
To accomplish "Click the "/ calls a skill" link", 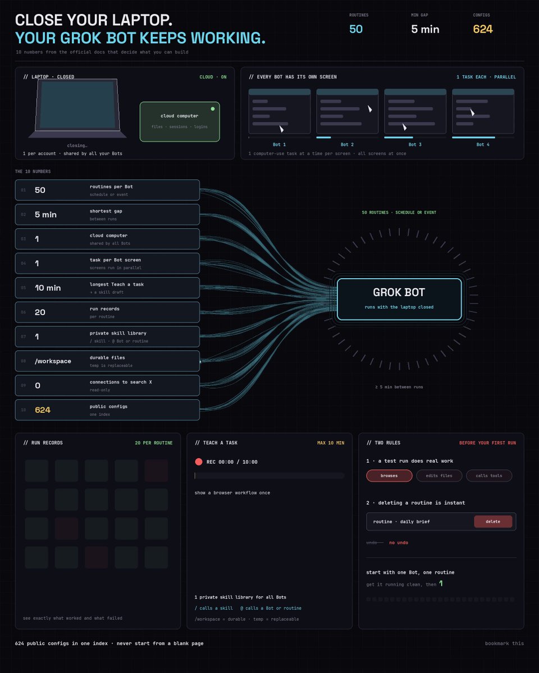I will (x=214, y=608).
